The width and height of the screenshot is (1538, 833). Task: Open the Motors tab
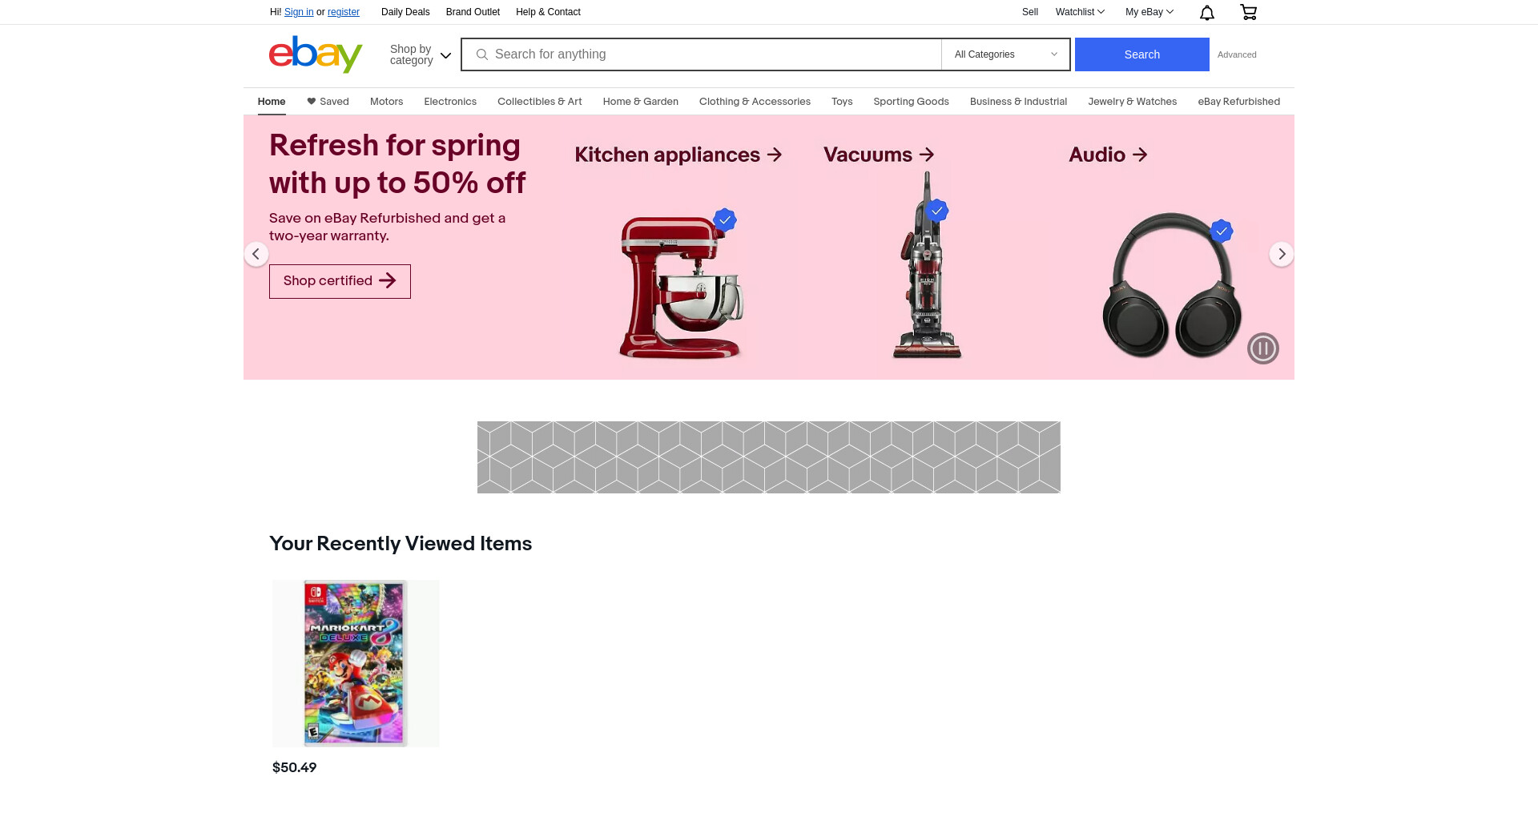click(x=386, y=102)
